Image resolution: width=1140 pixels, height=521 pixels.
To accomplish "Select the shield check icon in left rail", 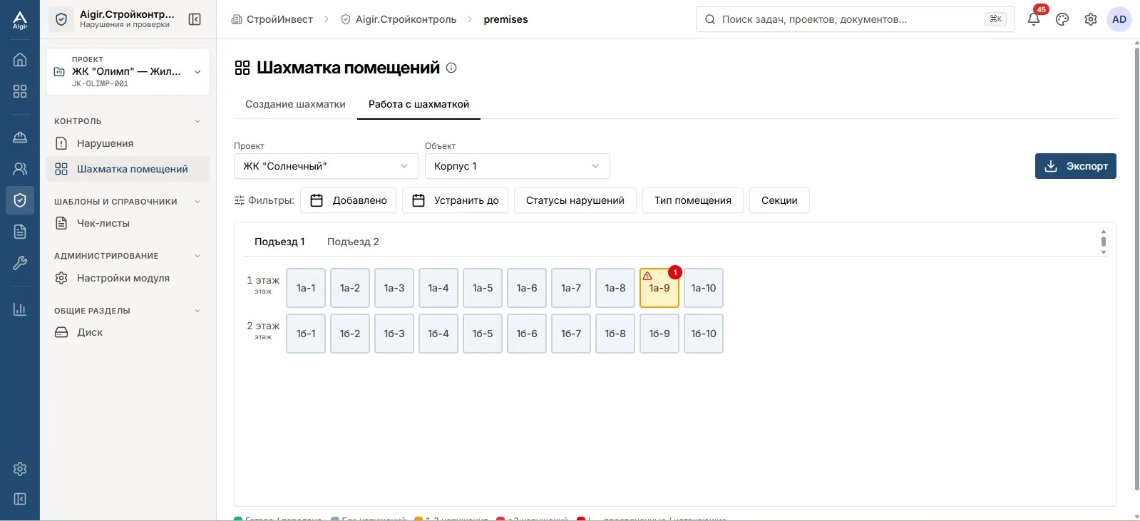I will (20, 200).
